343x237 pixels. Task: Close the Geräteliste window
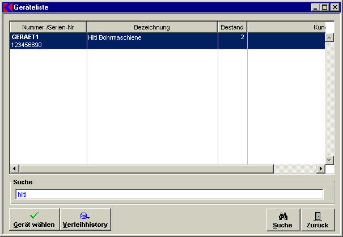click(x=334, y=7)
